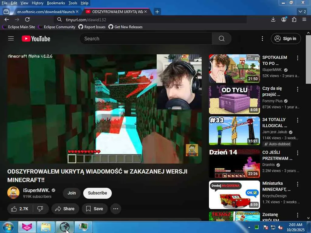Viewport: 311px width, 233px height.
Task: Open more actions ellipsis below video
Action: [116, 209]
